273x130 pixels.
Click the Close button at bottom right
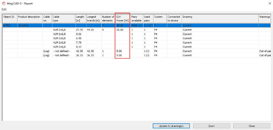(252, 126)
